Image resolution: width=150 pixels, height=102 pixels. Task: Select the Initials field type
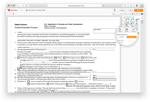tap(120, 30)
